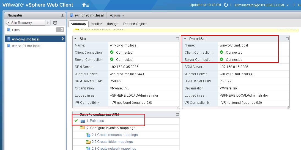Open 2.1 Create resource mappings link
301x150 pixels.
coord(115,135)
